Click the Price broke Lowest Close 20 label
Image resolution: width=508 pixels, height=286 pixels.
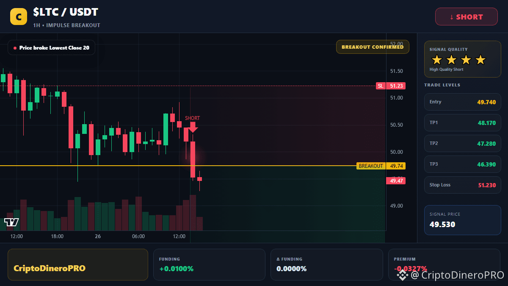51,48
